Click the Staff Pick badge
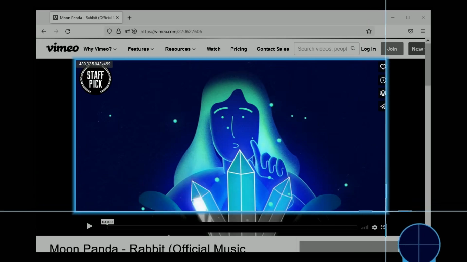This screenshot has width=467, height=262. tap(96, 79)
